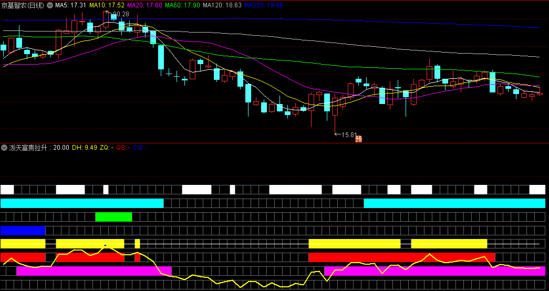Click the green MA60: 17.90 label
Image resolution: width=549 pixels, height=291 pixels.
tap(182, 5)
